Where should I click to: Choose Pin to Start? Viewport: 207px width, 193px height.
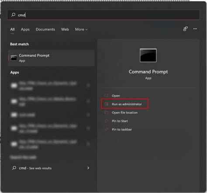pos(120,121)
